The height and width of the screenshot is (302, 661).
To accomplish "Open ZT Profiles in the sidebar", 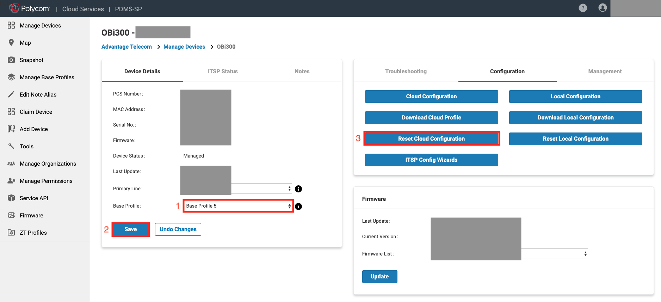I will pyautogui.click(x=33, y=233).
